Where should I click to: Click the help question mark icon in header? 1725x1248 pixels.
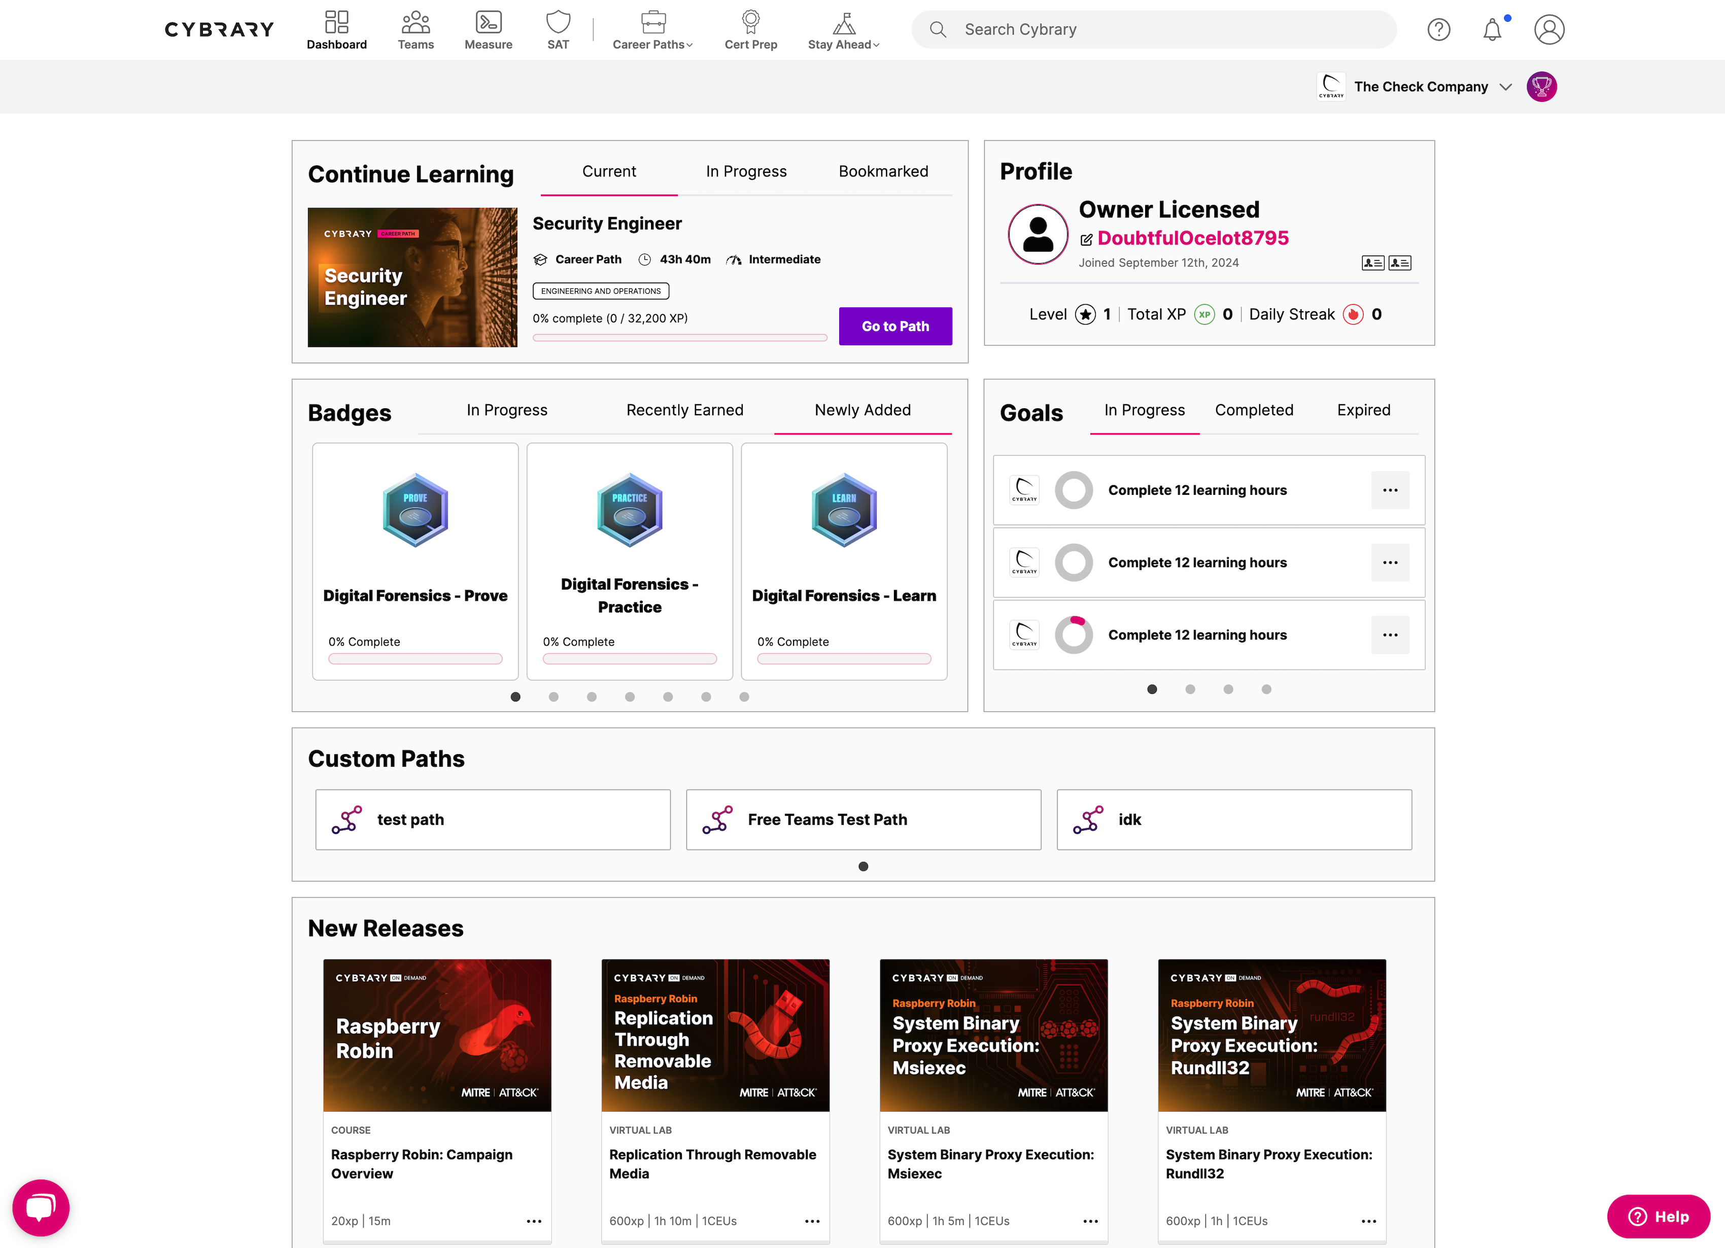point(1438,29)
